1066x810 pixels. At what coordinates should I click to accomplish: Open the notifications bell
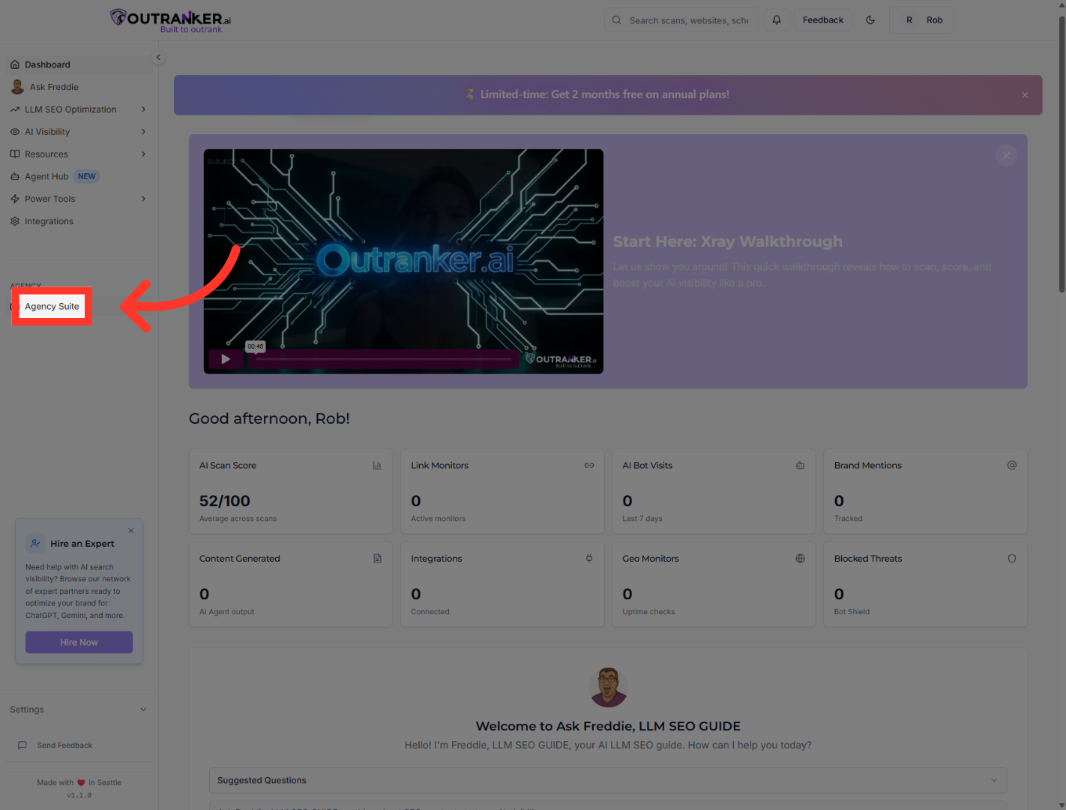(x=777, y=20)
